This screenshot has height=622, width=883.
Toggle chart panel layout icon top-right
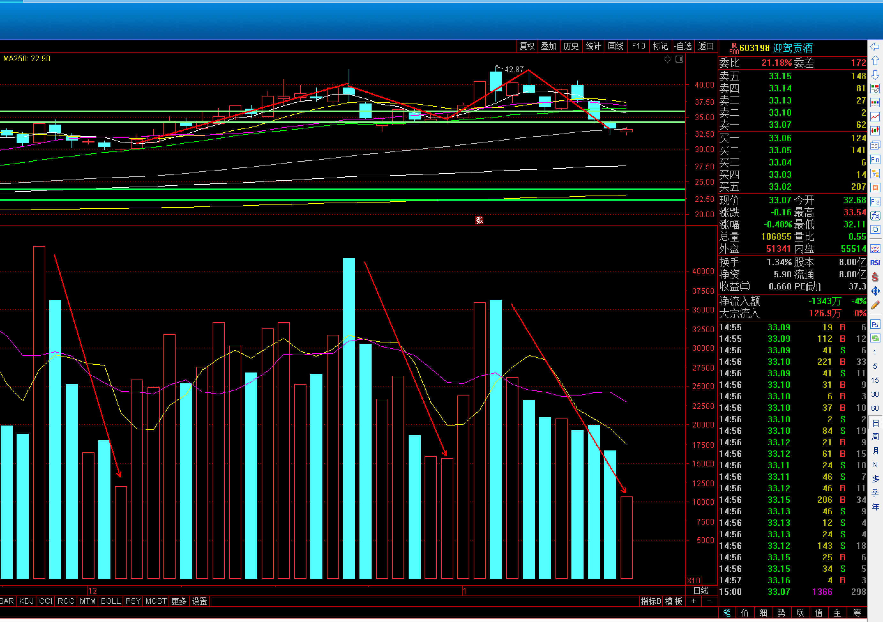[x=679, y=59]
